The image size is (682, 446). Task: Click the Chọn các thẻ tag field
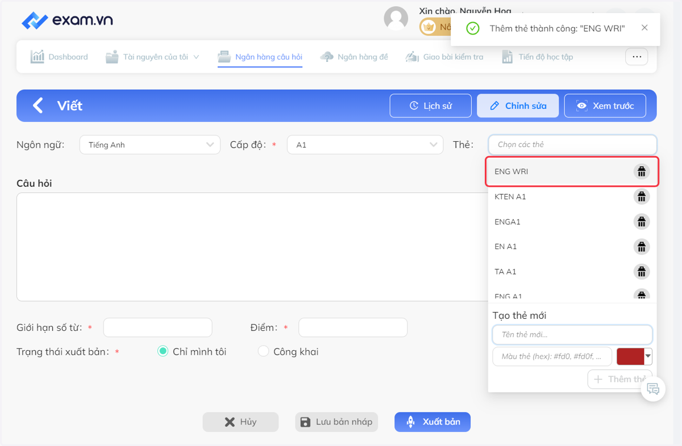point(572,145)
